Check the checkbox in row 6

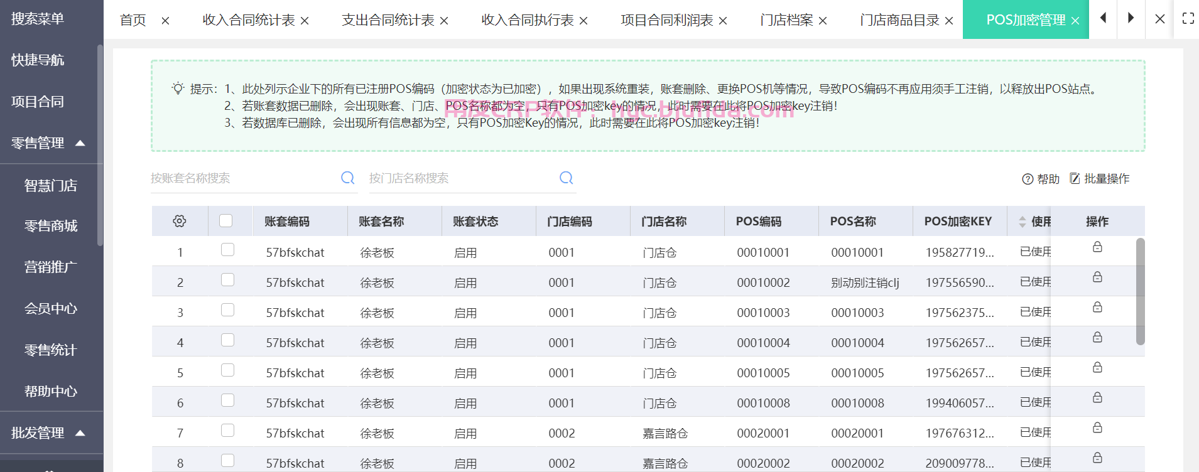[x=227, y=400]
